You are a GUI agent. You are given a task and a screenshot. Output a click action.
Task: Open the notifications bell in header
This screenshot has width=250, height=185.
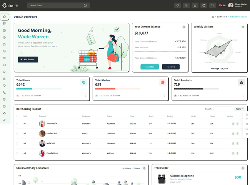point(178,5)
